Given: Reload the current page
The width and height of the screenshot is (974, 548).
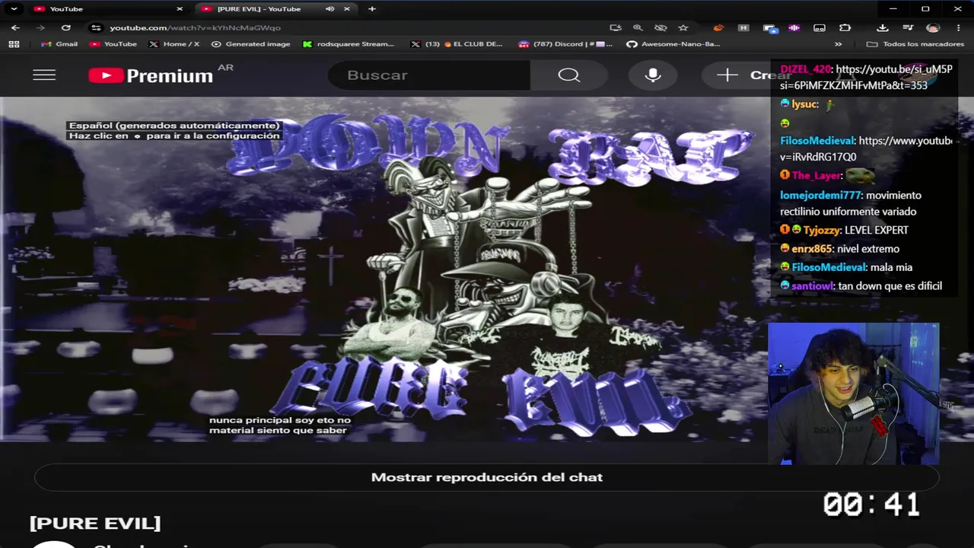Looking at the screenshot, I should pos(65,27).
